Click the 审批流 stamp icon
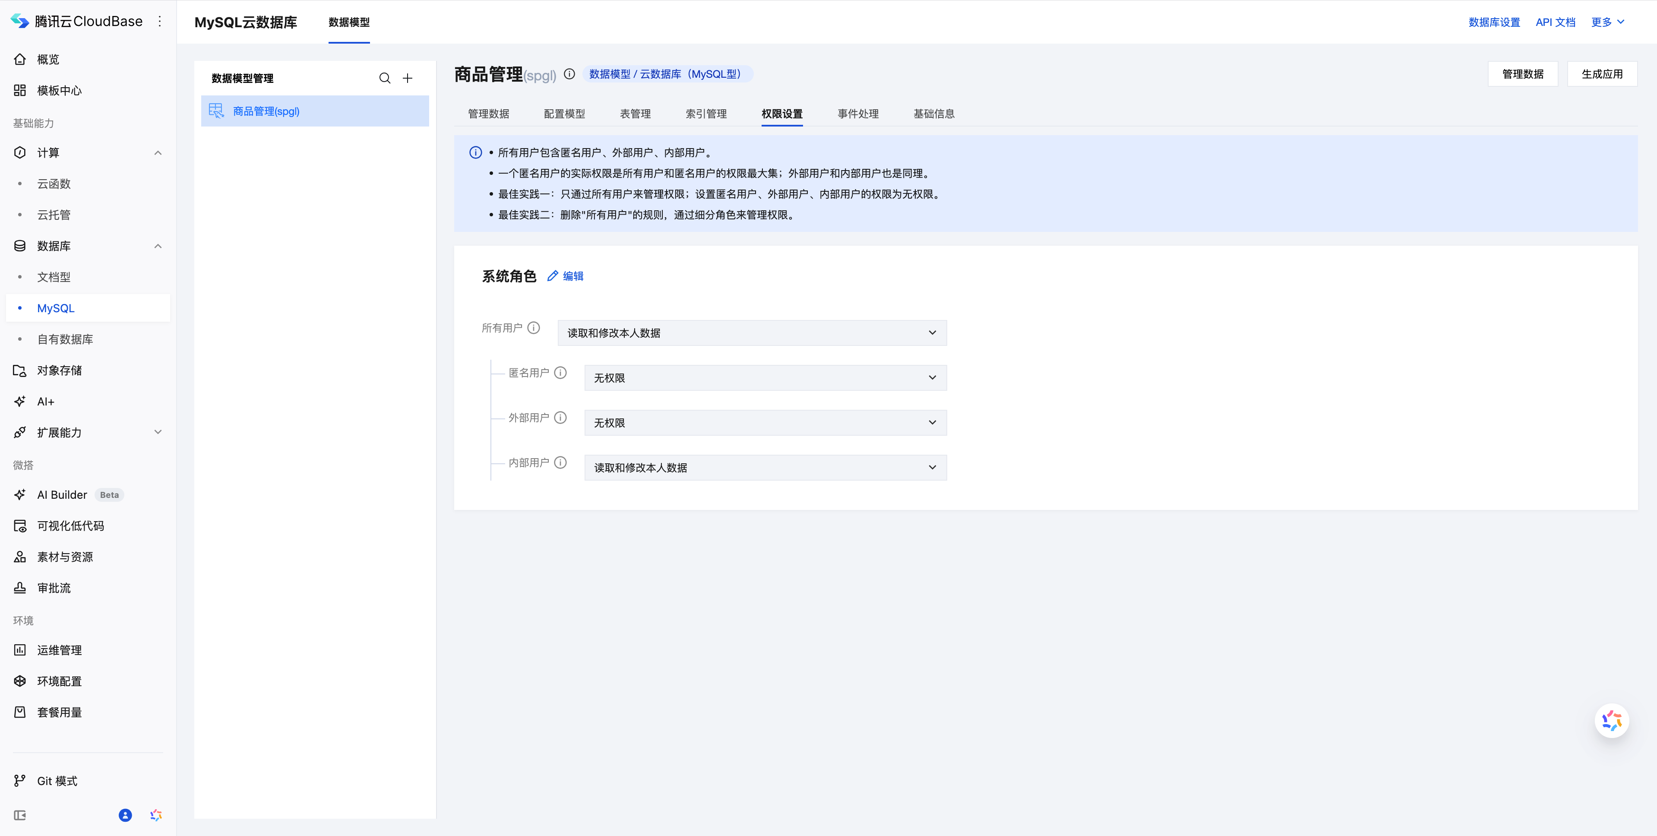Screen dimensions: 1657x836 click(20, 588)
